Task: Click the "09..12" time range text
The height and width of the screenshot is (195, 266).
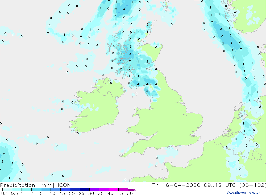Action: [213, 185]
